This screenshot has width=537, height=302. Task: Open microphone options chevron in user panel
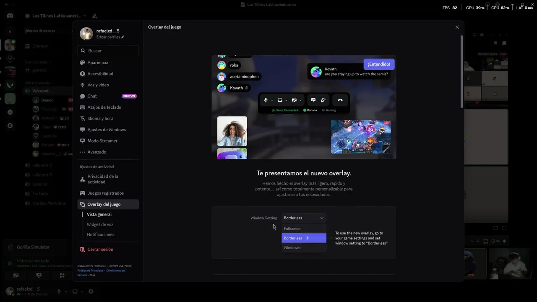point(66,292)
